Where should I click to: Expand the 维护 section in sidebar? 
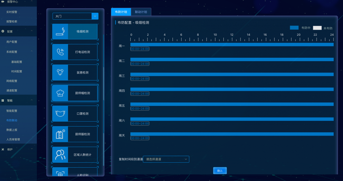point(31,149)
